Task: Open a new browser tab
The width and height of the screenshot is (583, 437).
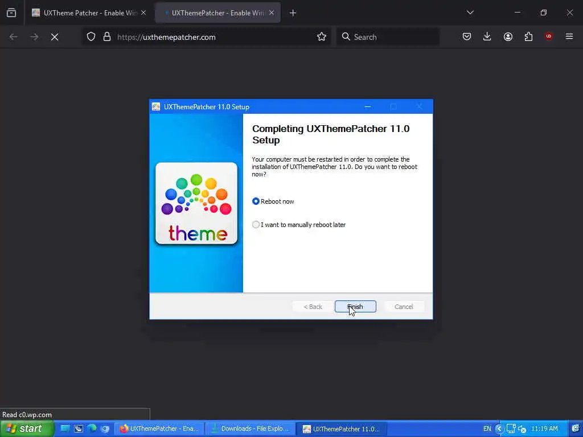Action: click(x=293, y=13)
